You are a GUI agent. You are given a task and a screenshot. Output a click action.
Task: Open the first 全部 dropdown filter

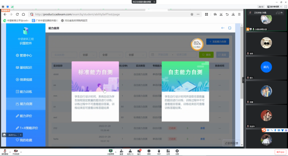(88, 55)
